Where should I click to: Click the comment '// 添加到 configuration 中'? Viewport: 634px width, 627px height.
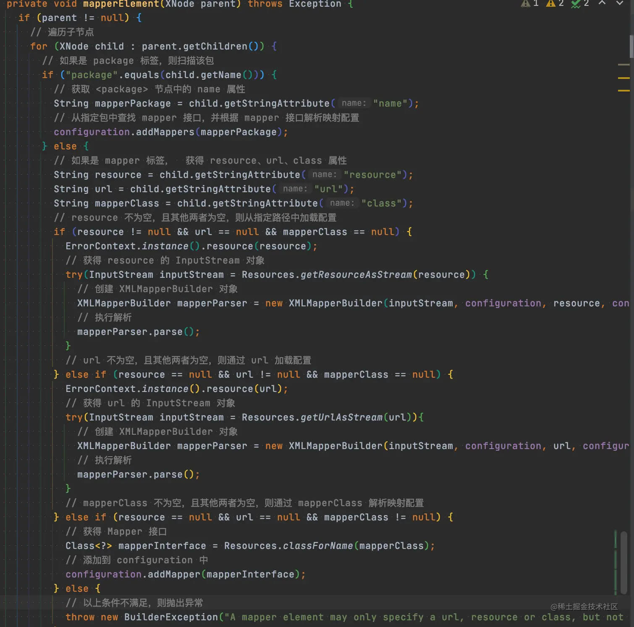pyautogui.click(x=137, y=560)
